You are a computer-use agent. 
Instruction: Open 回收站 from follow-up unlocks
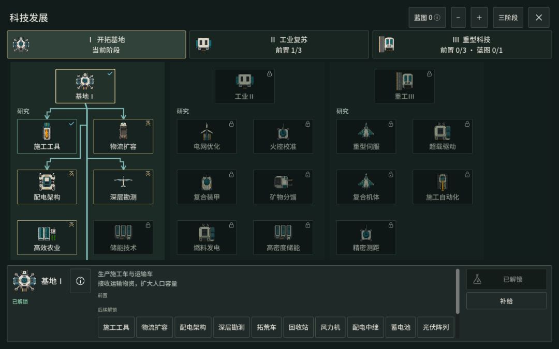point(299,327)
